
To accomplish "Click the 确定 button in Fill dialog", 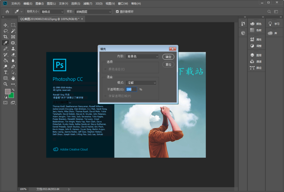I will 168,57.
